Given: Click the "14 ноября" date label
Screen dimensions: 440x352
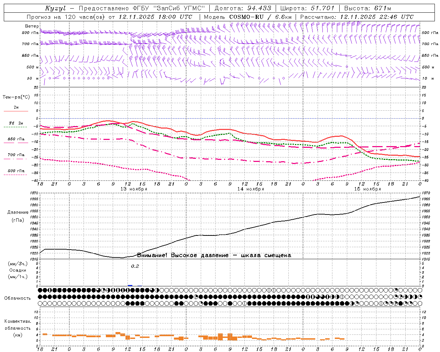Looking at the screenshot, I should 251,189.
